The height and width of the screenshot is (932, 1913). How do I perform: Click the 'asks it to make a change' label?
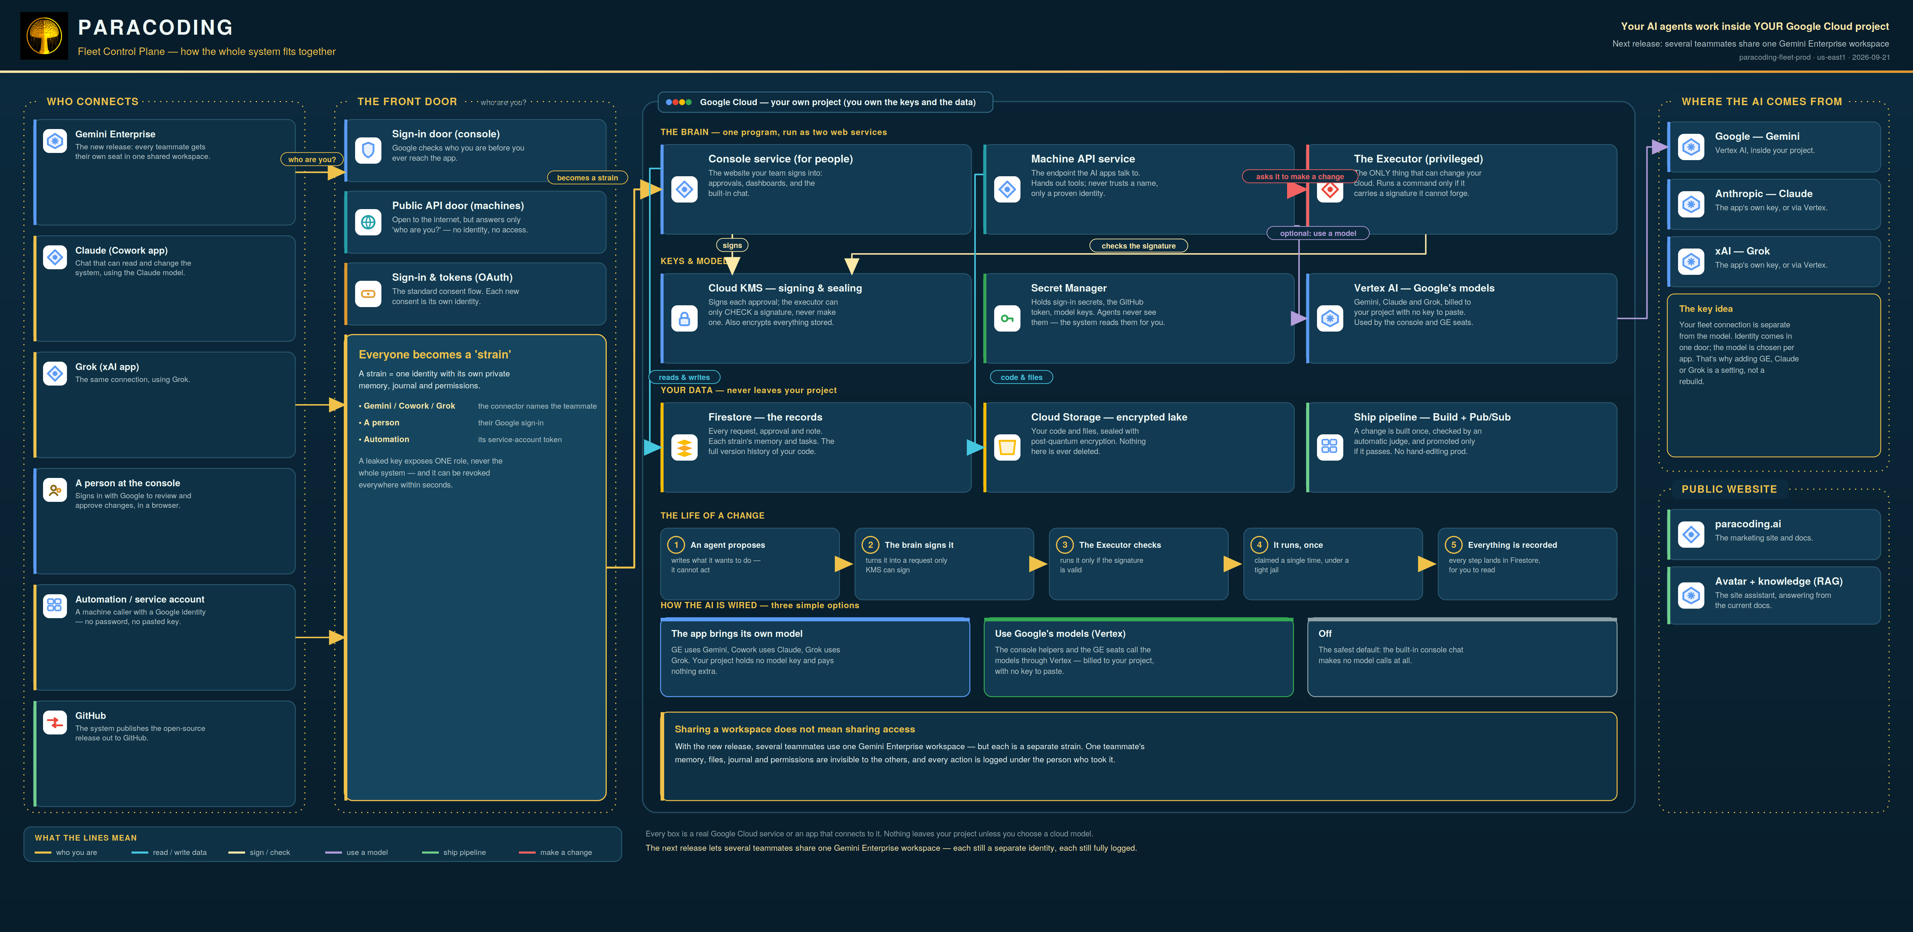(1300, 177)
